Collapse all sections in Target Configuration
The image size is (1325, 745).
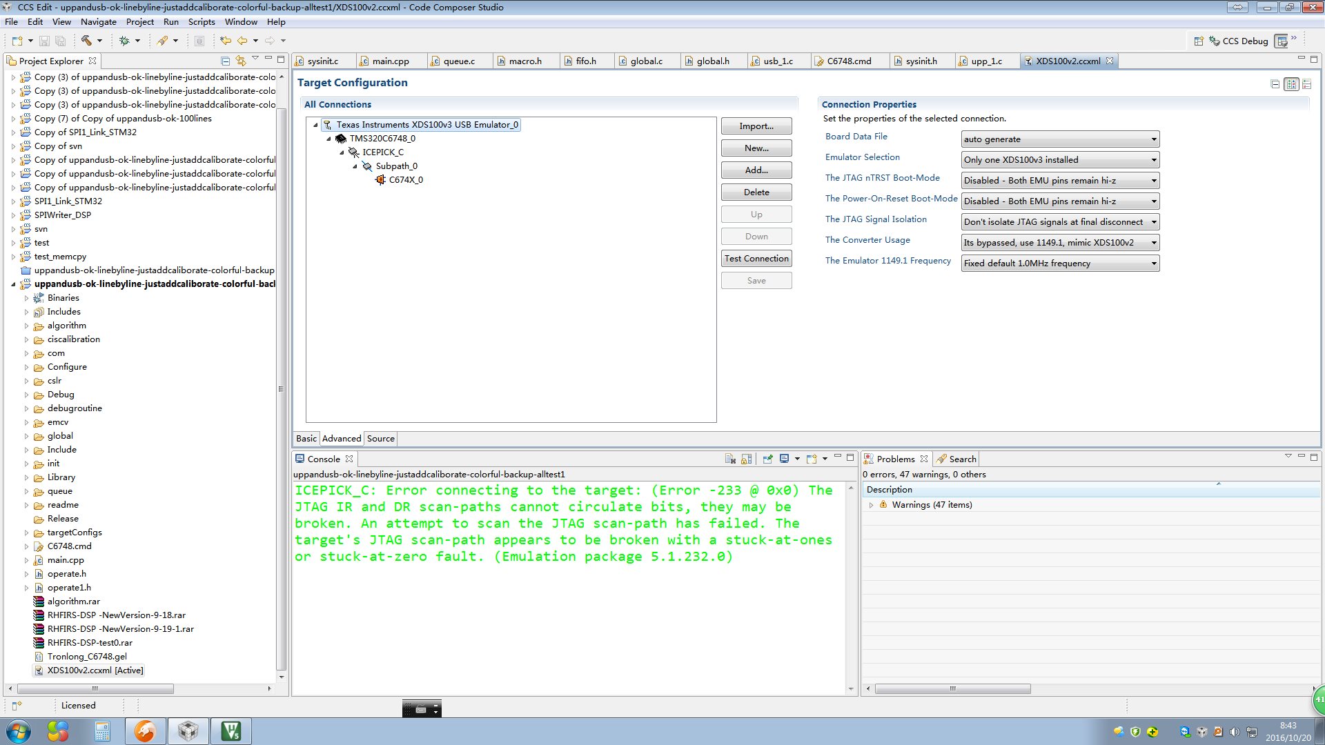(1275, 84)
